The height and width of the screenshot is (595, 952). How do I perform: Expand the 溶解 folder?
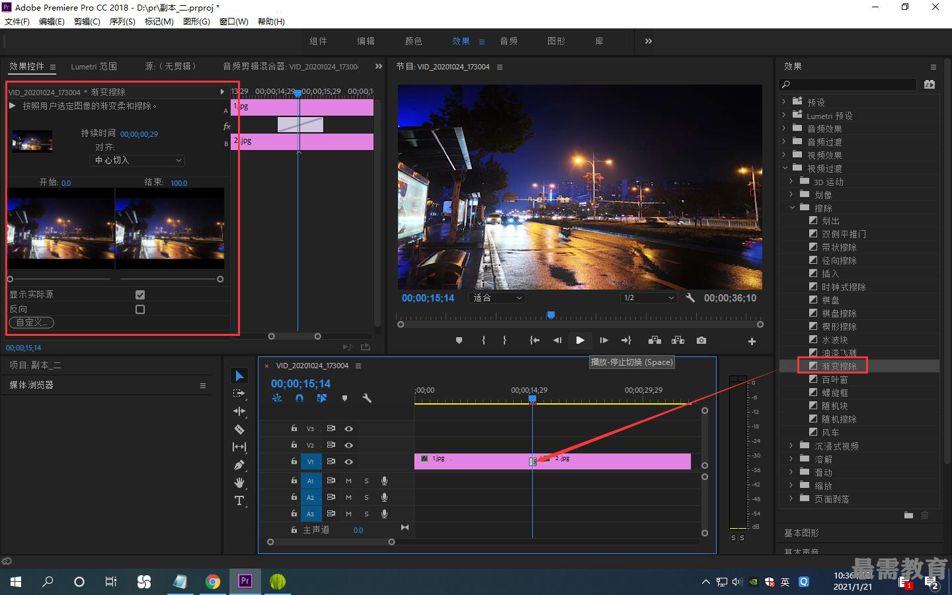point(791,459)
